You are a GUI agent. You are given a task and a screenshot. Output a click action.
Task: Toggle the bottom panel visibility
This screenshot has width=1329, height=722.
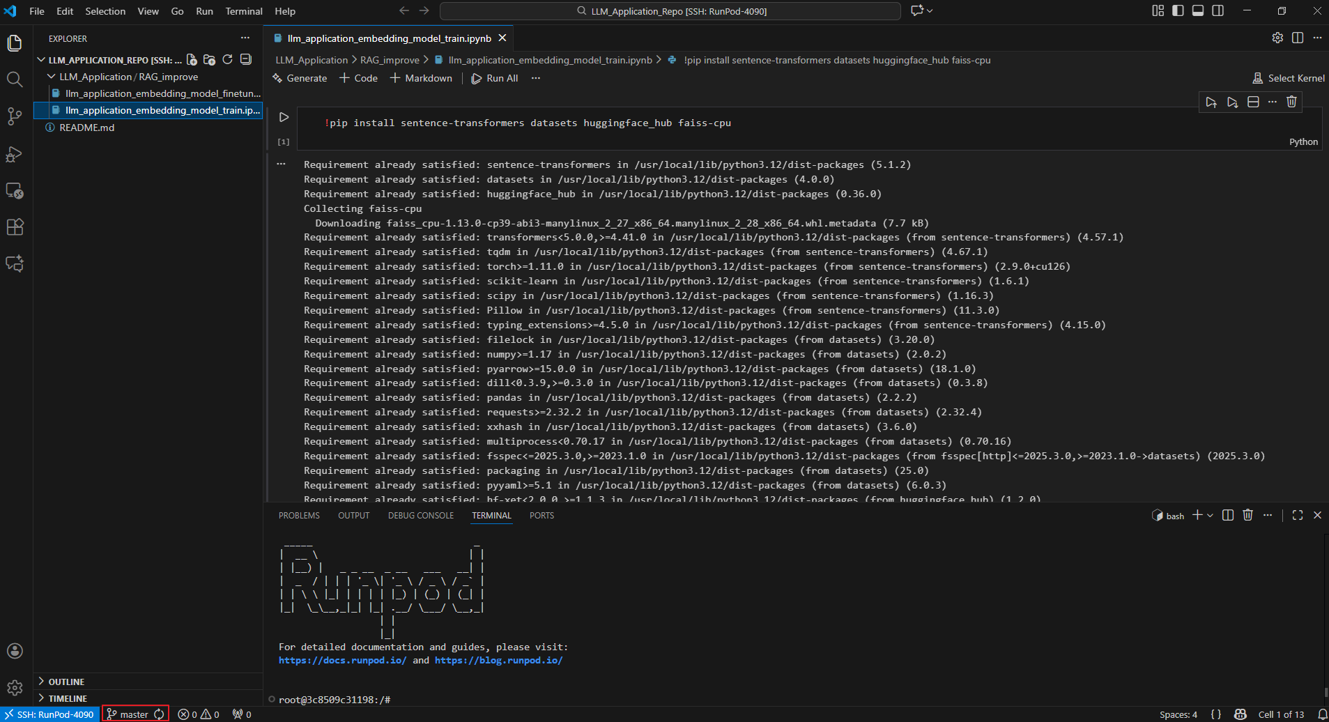point(1198,10)
